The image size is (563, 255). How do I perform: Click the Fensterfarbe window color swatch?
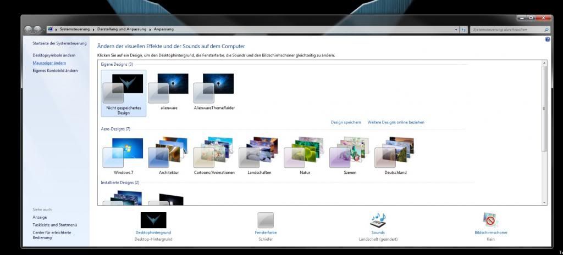click(266, 220)
